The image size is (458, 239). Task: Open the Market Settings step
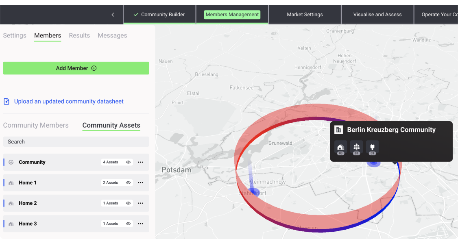[305, 15]
